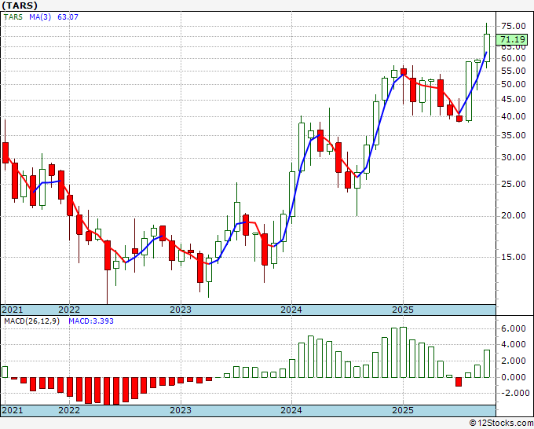This screenshot has width=534, height=429.
Task: Select the 30.00 price axis label
Action: (x=514, y=157)
